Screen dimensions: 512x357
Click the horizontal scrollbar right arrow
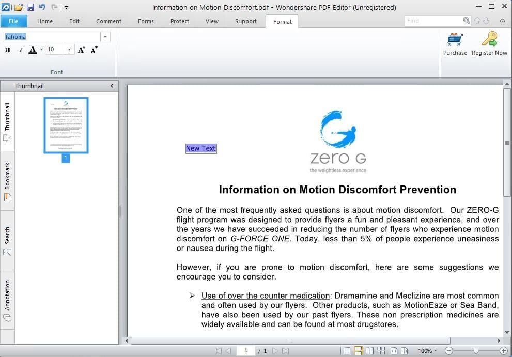[x=499, y=340]
